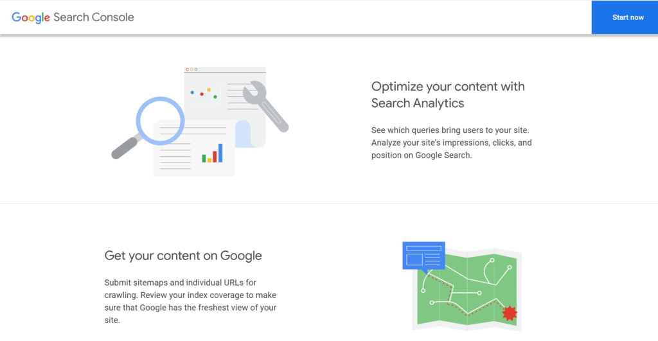
Task: Click the multicolored "Google" wordmark in the header
Action: [x=31, y=17]
